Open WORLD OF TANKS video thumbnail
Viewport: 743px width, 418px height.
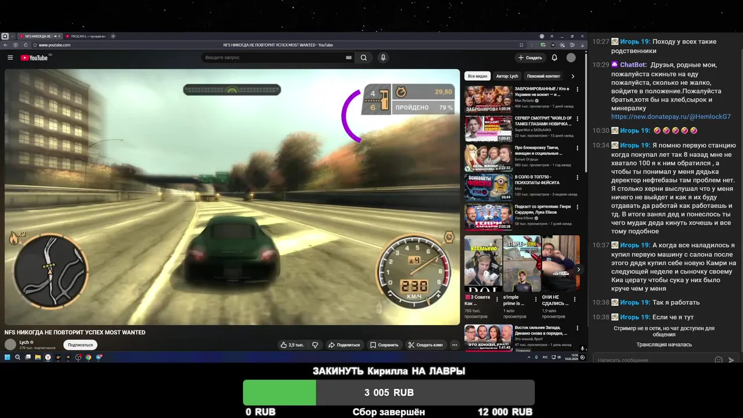point(488,128)
